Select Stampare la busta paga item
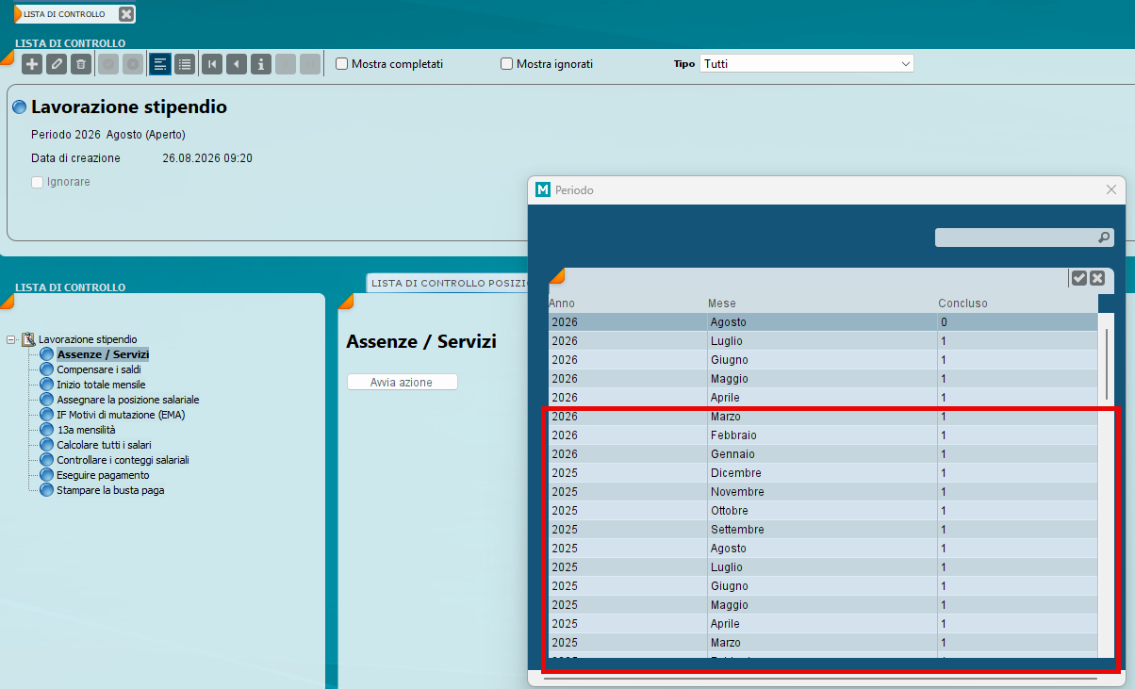The height and width of the screenshot is (689, 1135). 110,490
